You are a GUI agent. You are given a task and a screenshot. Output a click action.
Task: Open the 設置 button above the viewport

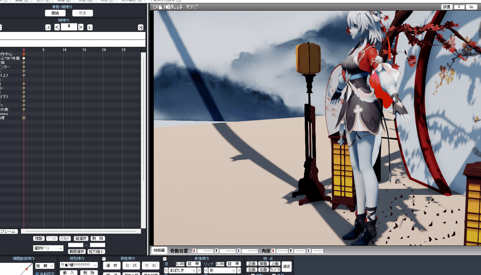pos(447,7)
